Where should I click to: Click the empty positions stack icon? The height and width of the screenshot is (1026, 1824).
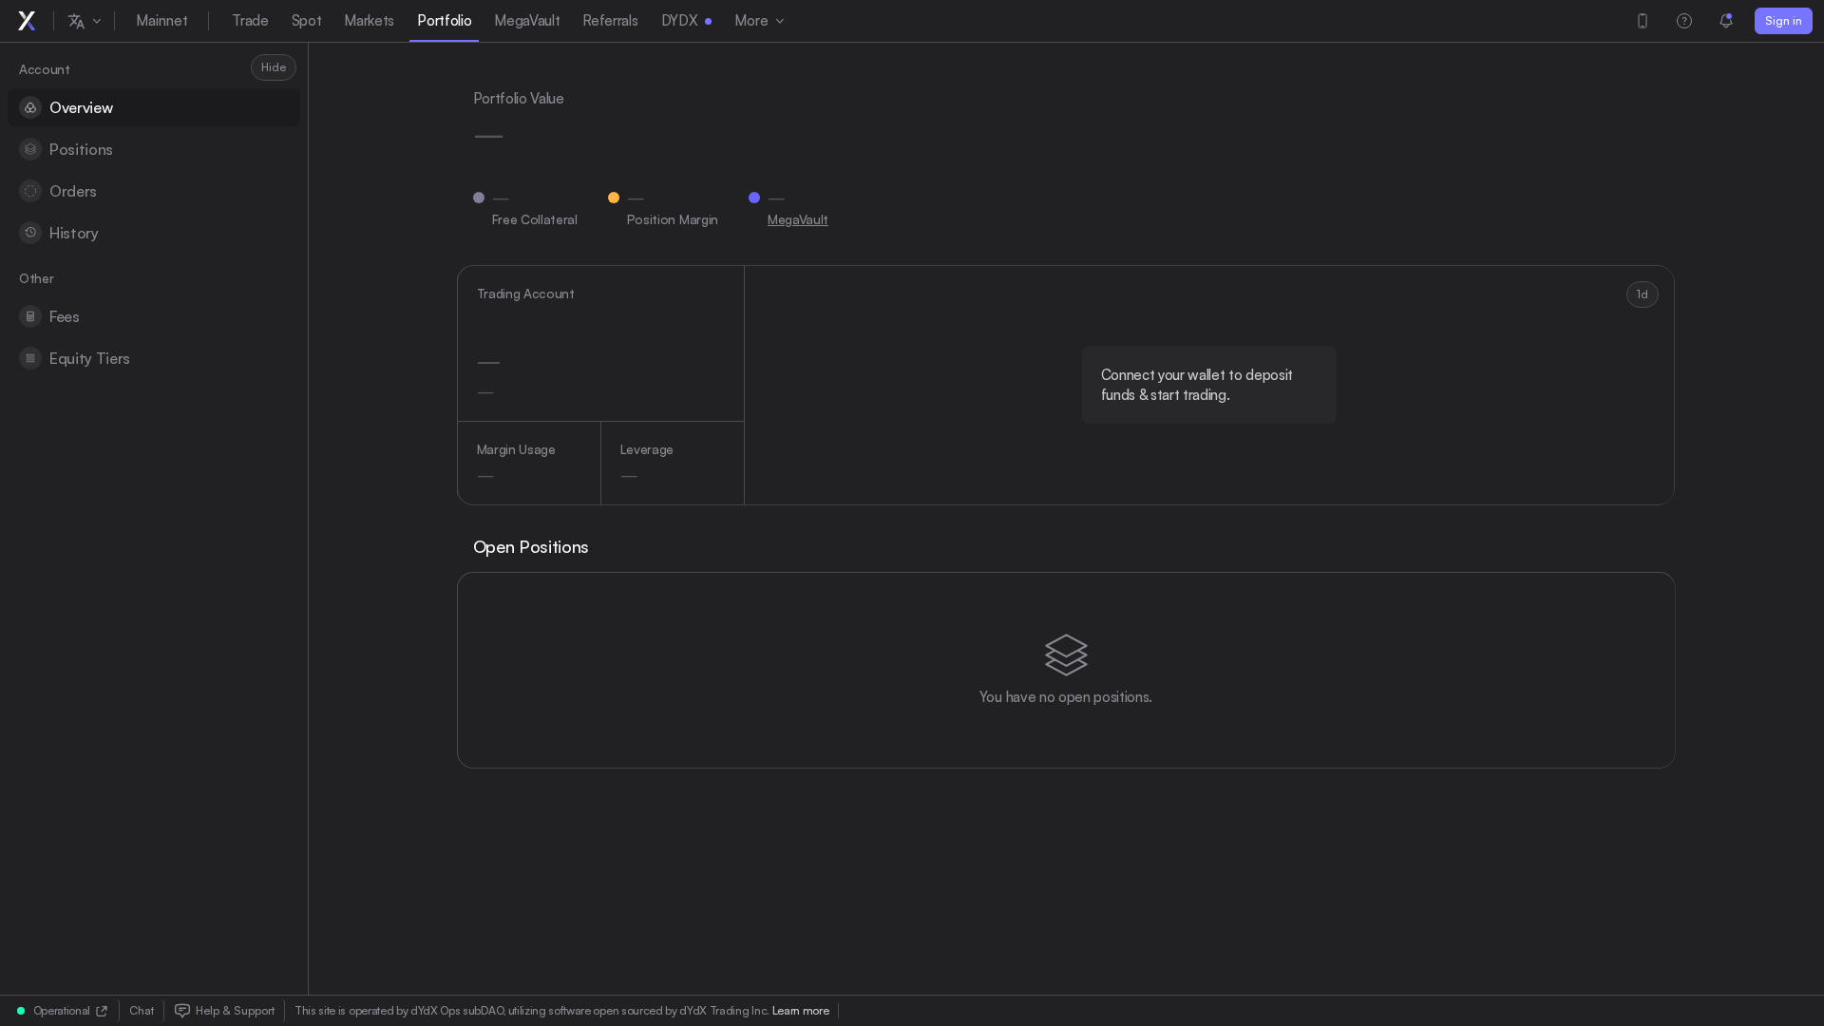(x=1066, y=655)
